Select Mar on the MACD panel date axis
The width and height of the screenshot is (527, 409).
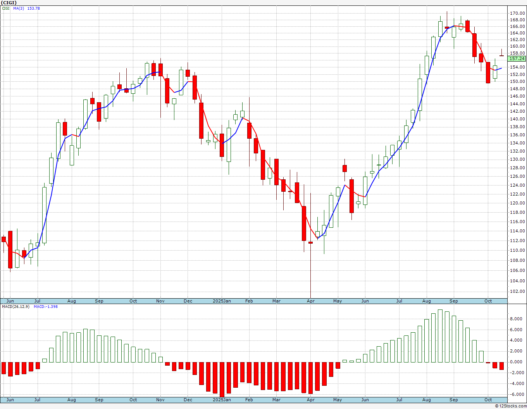click(276, 400)
